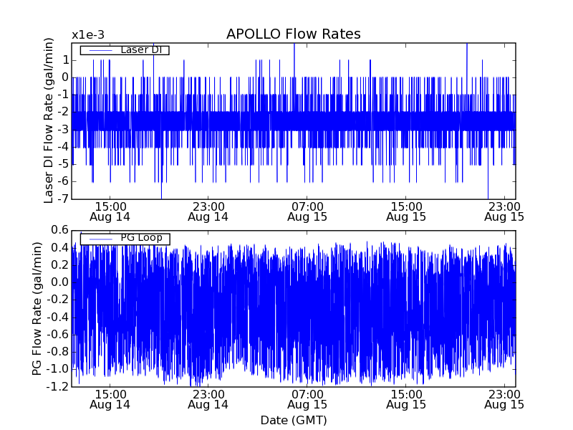This screenshot has height=430, width=573.
Task: Click the -7 y-axis tick on top plot
Action: point(63,199)
